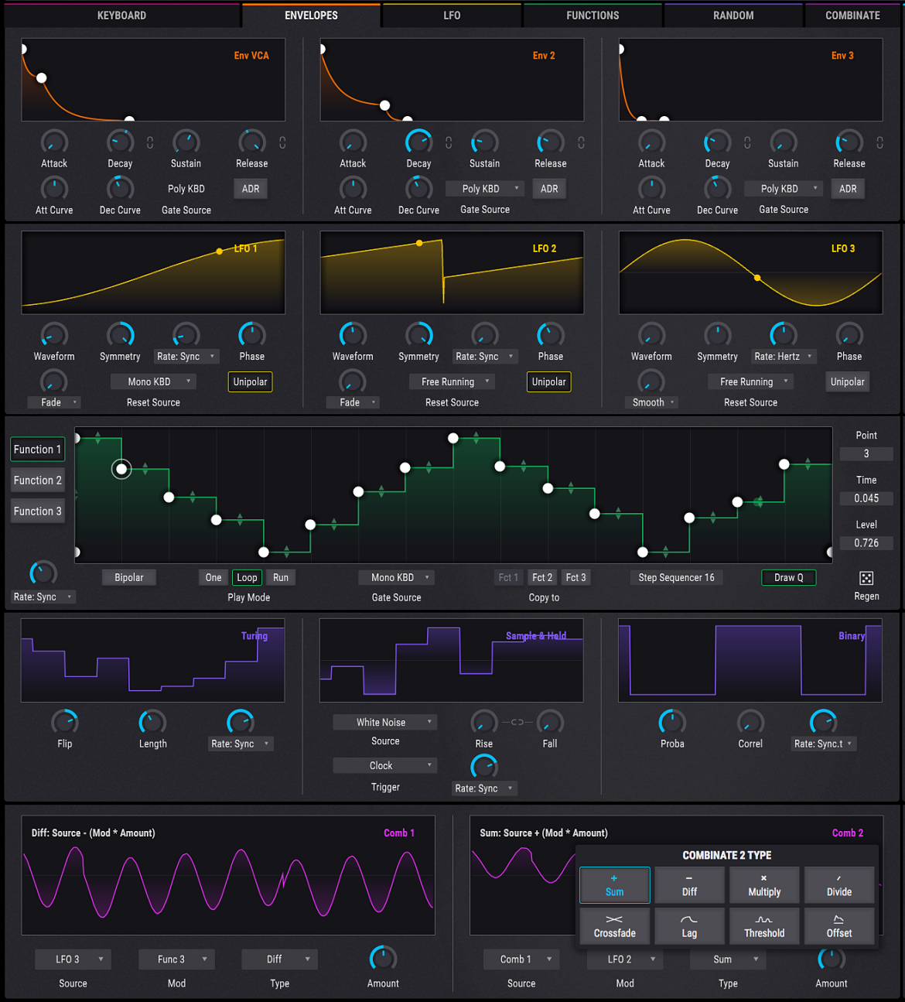Switch to the FUNCTIONS tab
This screenshot has height=1002, width=905.
tap(593, 15)
